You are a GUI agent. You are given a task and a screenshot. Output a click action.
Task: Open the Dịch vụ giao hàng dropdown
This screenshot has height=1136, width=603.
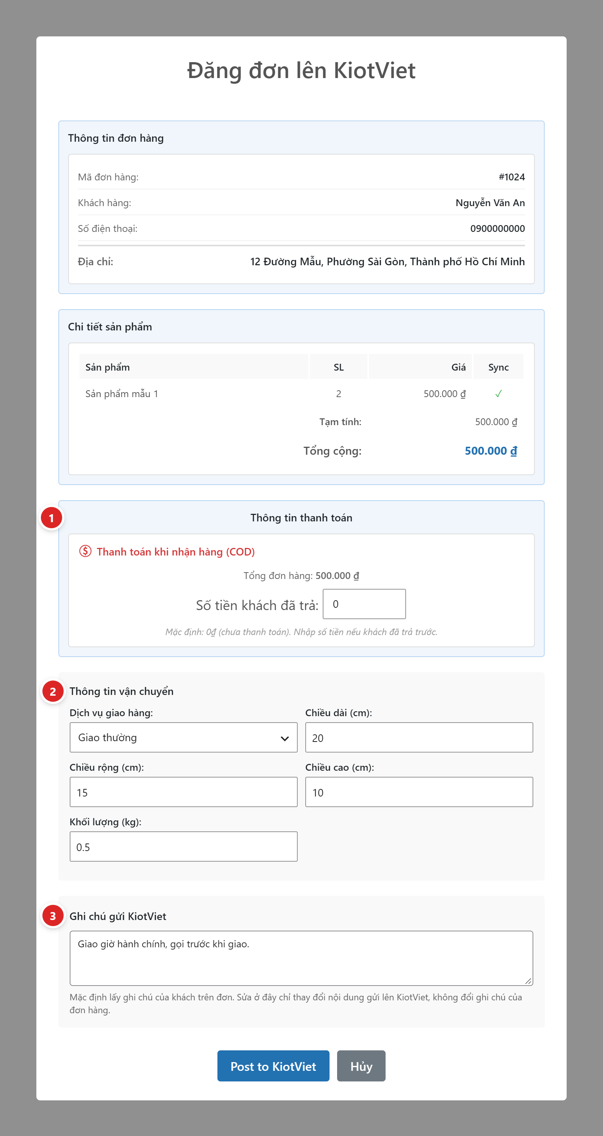tap(183, 737)
